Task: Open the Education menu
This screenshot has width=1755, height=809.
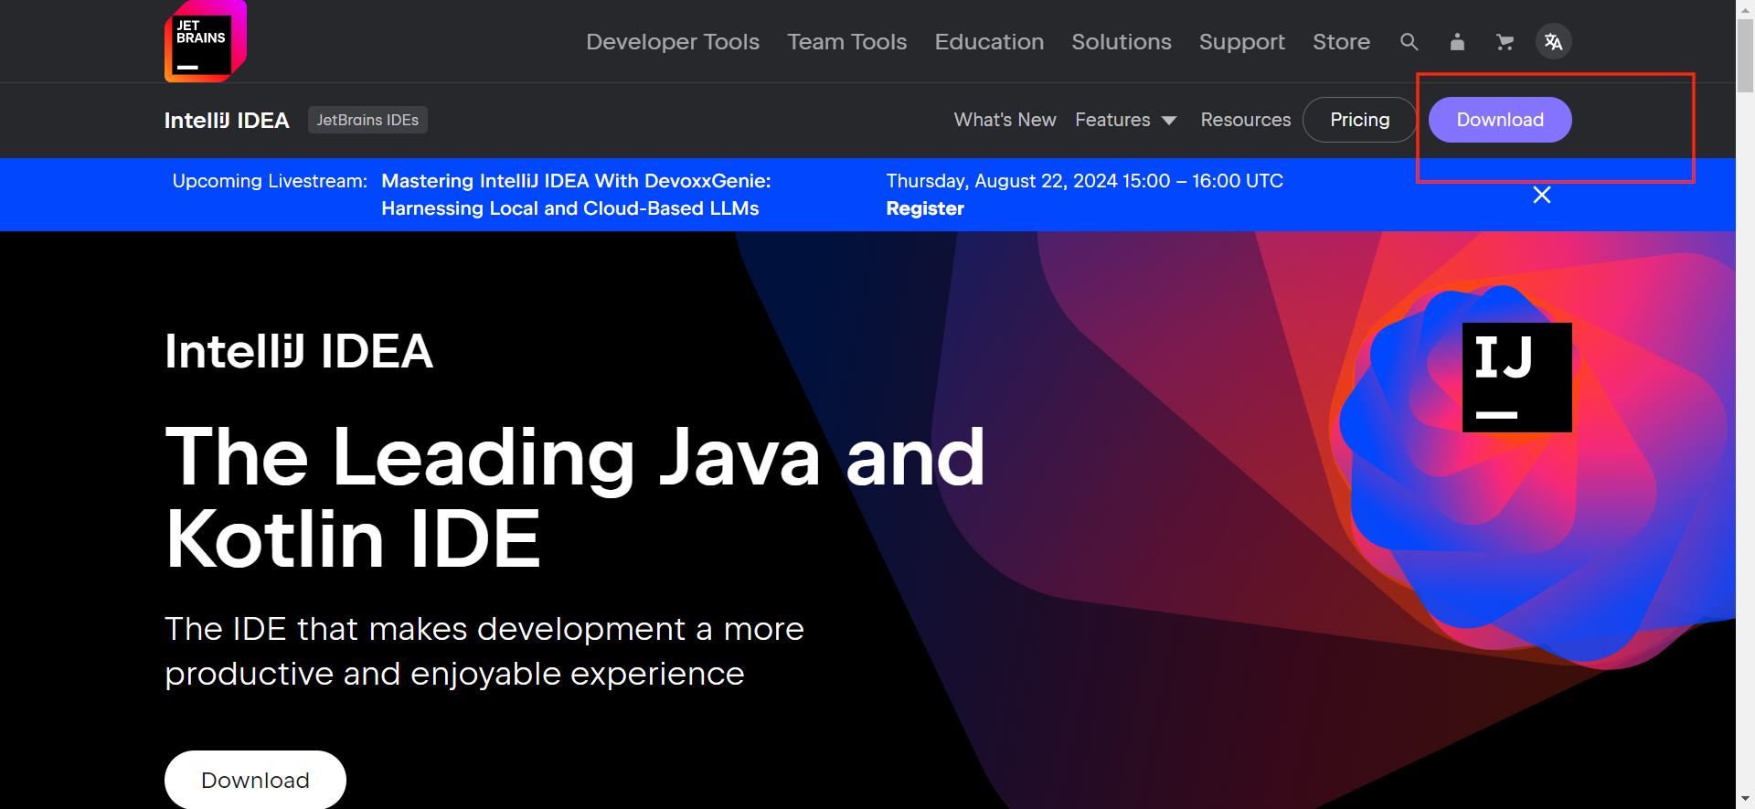Action: click(989, 42)
